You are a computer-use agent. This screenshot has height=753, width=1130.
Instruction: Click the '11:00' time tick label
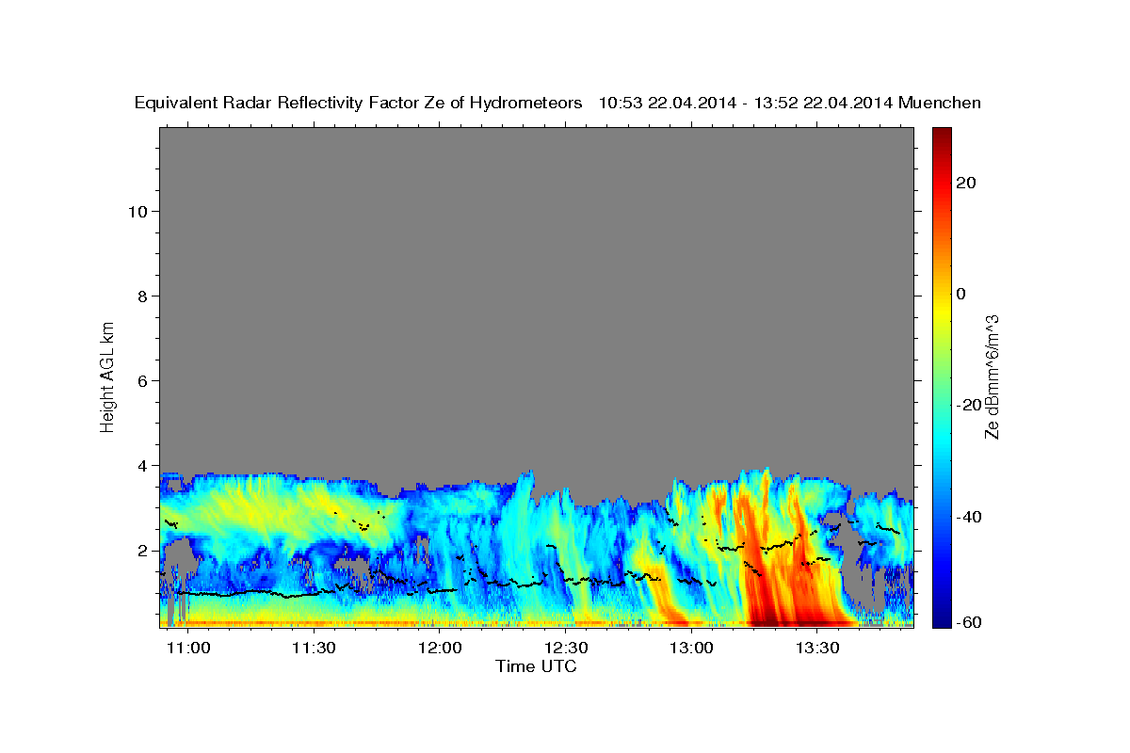pos(189,649)
